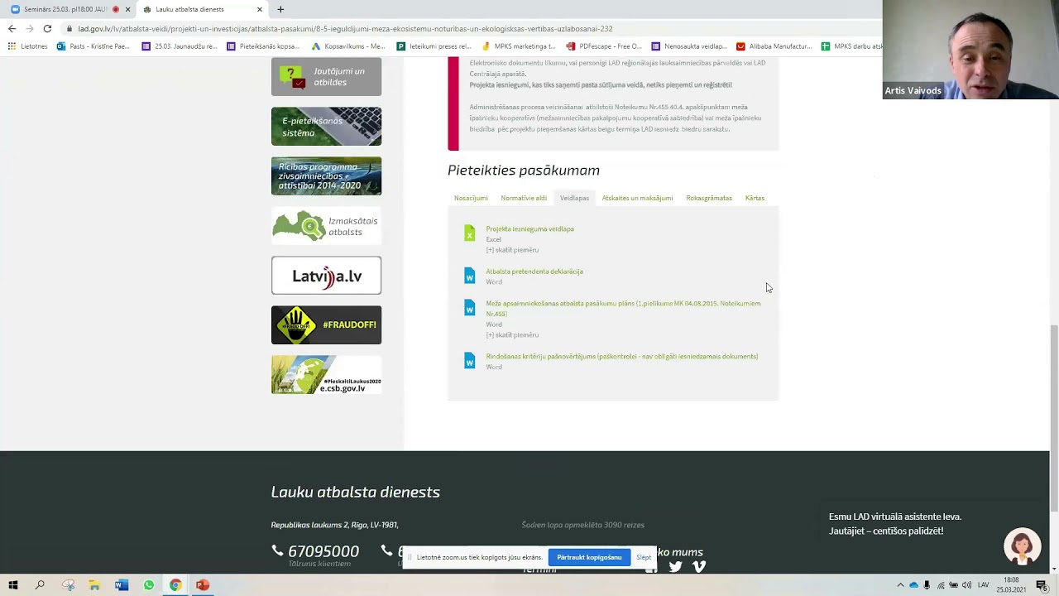1059x596 pixels.
Task: Click the address bar URL
Action: coord(345,29)
